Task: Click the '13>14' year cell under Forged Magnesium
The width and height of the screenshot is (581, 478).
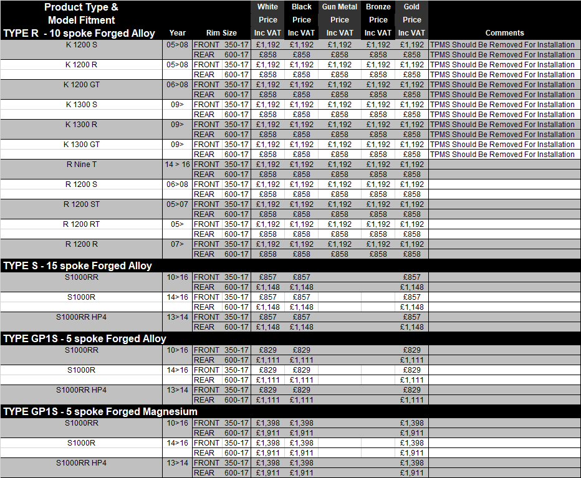Action: 177,464
